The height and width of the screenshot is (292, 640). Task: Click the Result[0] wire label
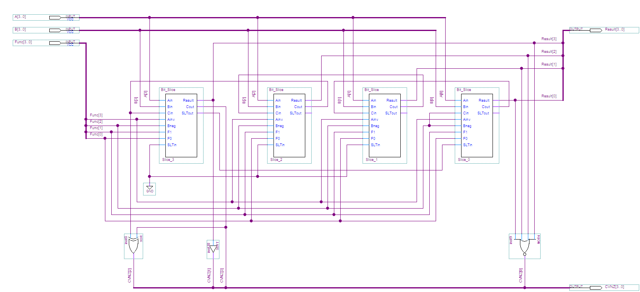(549, 96)
